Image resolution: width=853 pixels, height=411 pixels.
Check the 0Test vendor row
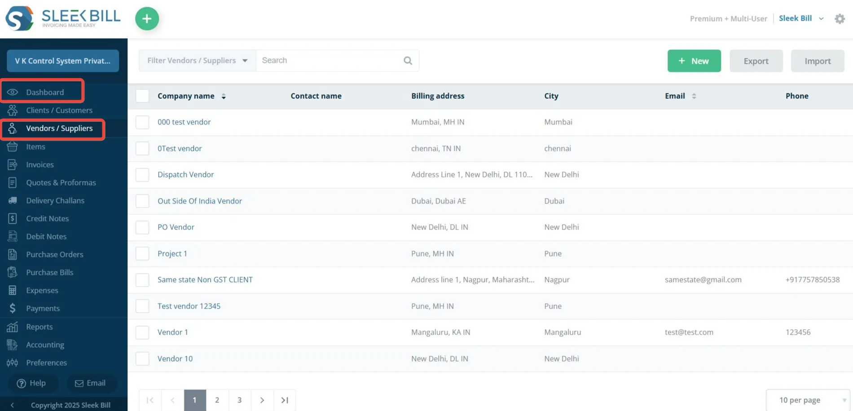click(142, 148)
